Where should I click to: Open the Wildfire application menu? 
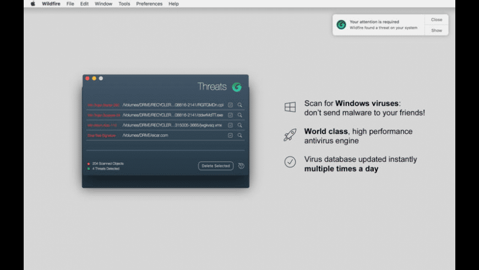click(51, 4)
